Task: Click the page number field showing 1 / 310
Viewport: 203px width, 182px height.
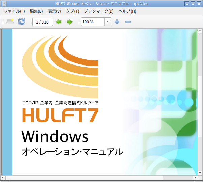Action: pyautogui.click(x=42, y=22)
